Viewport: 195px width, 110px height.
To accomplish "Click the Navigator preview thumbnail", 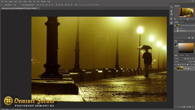I will [186, 13].
